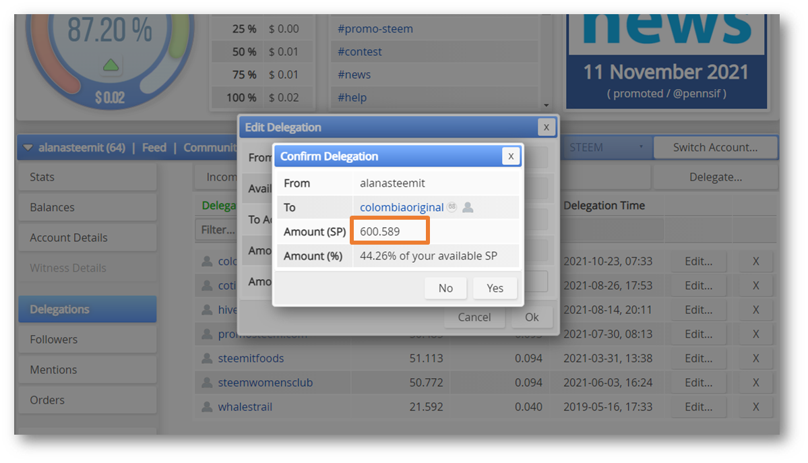Click Ok in Edit Delegation dialog
Image resolution: width=808 pixels, height=463 pixels.
532,317
